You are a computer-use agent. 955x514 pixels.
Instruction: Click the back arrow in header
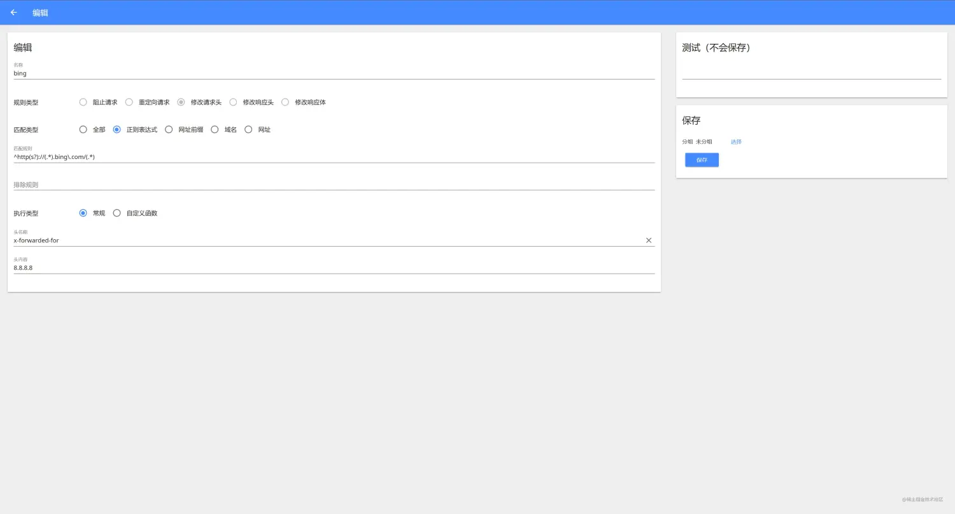point(14,12)
